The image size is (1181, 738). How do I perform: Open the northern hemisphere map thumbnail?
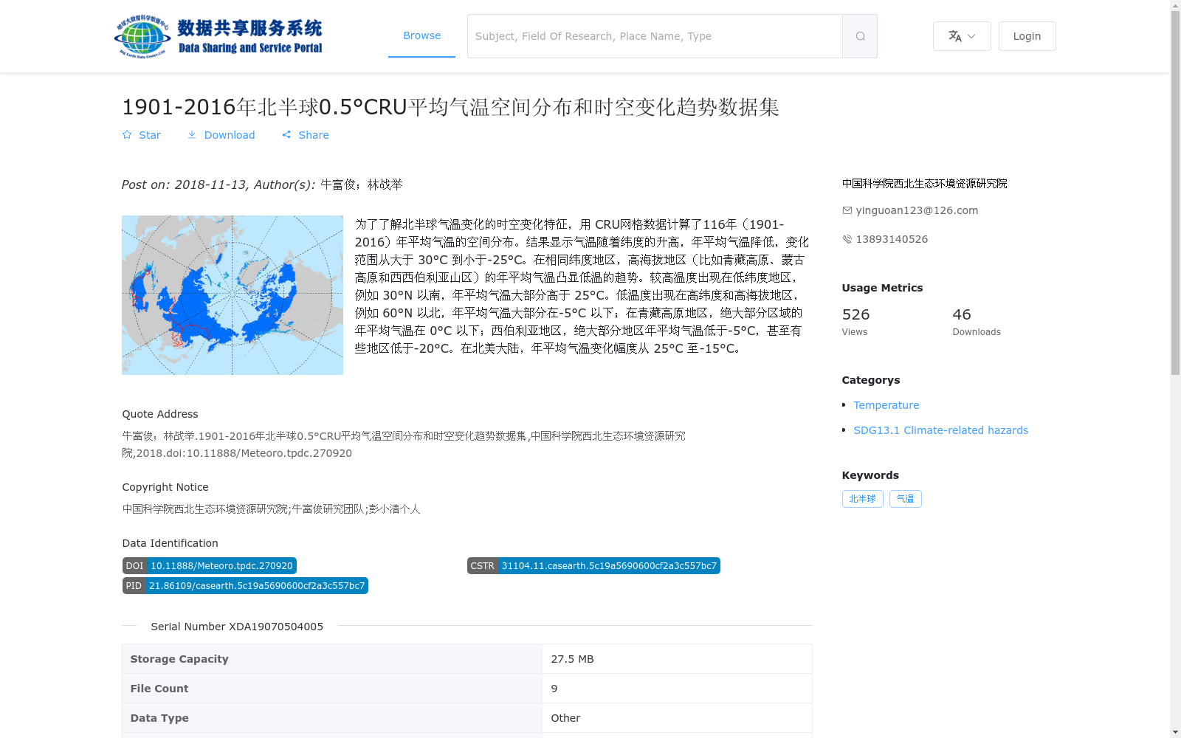[x=233, y=295]
